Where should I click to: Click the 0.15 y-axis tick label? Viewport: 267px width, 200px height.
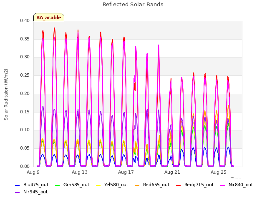point(25,112)
